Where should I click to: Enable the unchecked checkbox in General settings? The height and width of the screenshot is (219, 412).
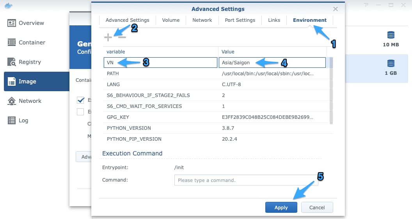tap(80, 112)
